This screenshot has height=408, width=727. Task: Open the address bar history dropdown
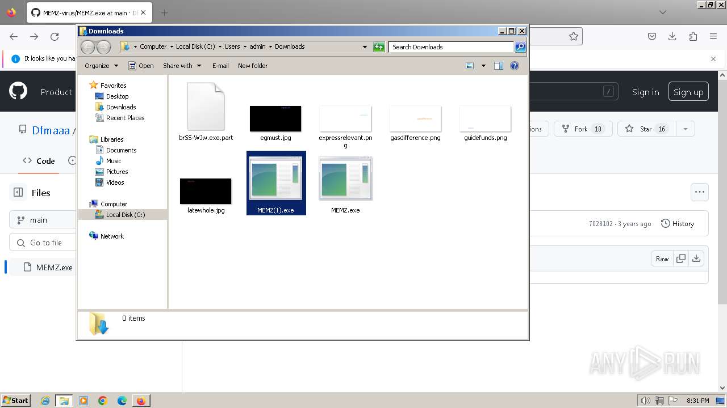pos(365,47)
